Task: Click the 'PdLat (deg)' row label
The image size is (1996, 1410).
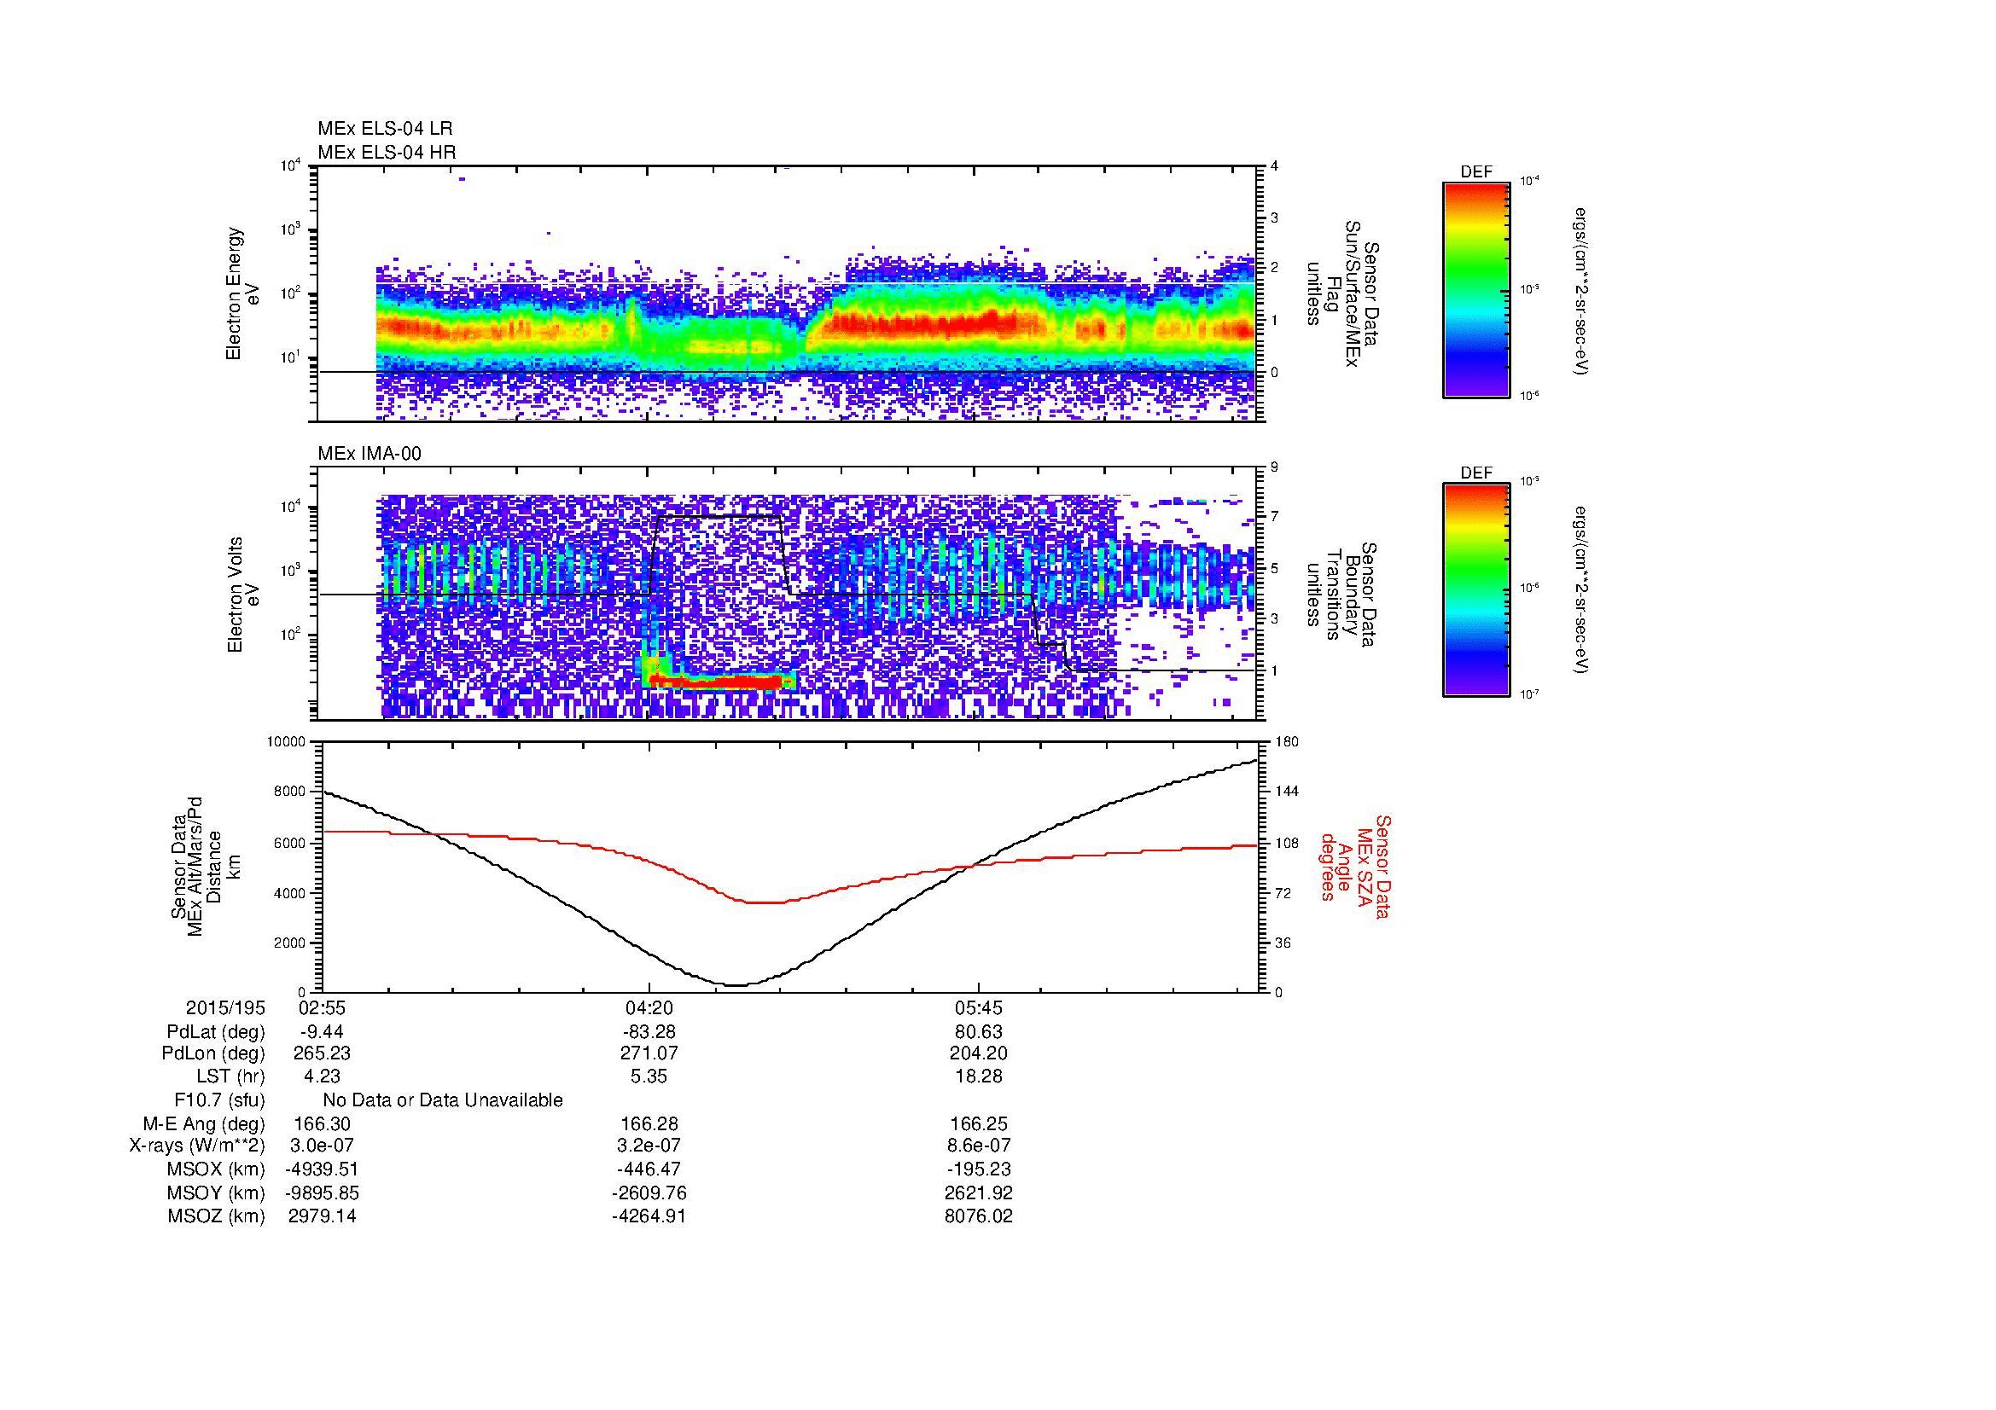Action: [x=216, y=1032]
